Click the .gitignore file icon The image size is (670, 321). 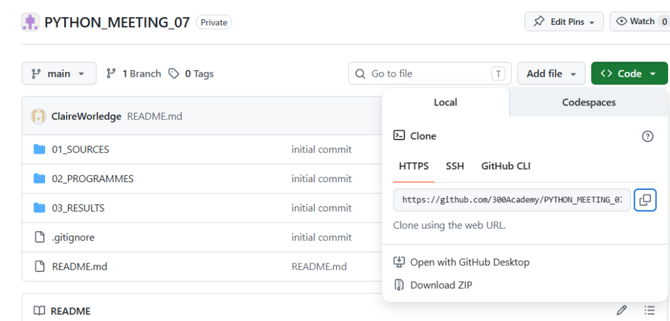39,237
